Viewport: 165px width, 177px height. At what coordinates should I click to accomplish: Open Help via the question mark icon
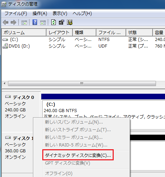tap(35, 22)
